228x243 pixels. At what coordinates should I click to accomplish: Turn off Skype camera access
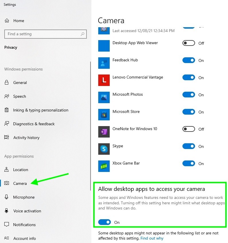pos(189,146)
